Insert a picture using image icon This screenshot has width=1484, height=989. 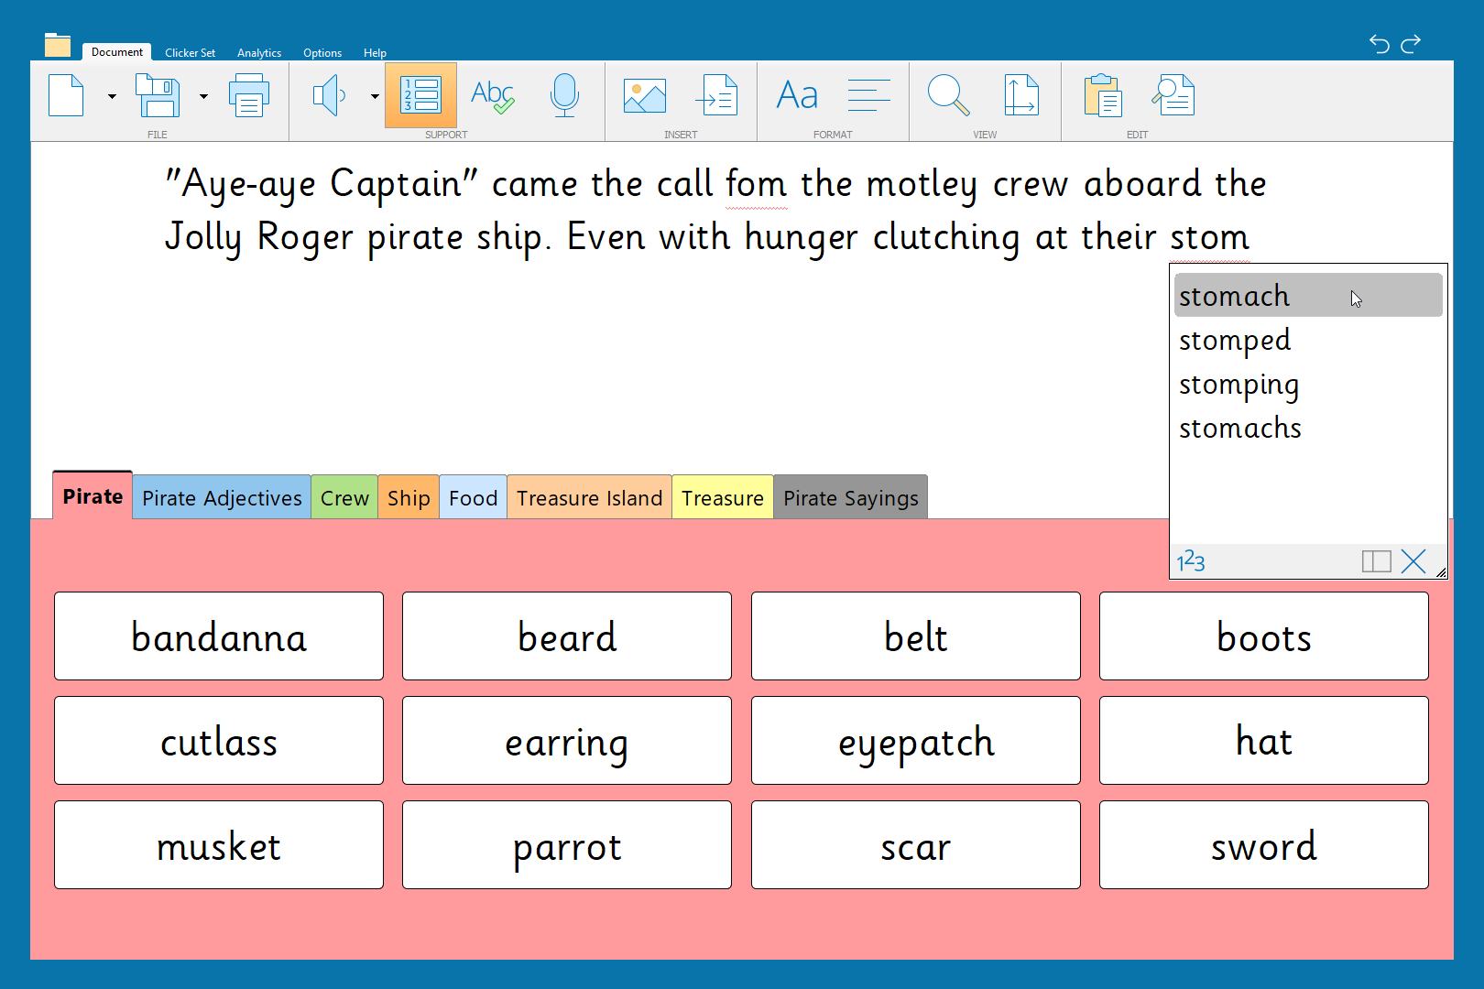644,96
